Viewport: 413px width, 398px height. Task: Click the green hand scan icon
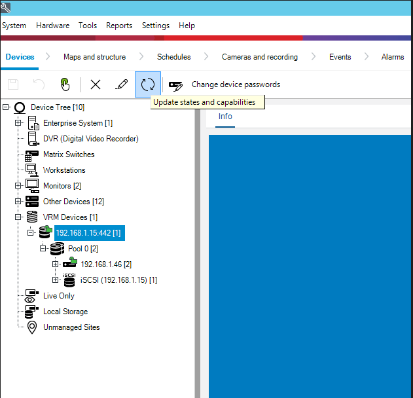[65, 84]
